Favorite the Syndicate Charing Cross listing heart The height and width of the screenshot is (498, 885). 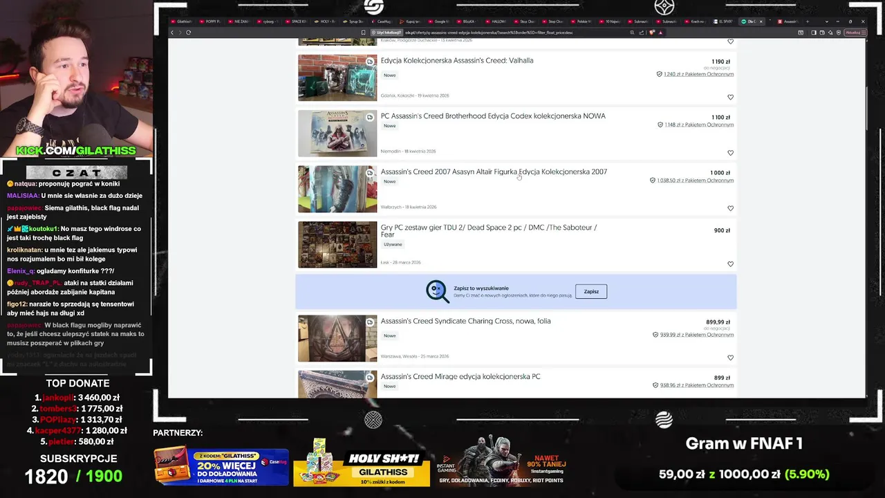730,358
